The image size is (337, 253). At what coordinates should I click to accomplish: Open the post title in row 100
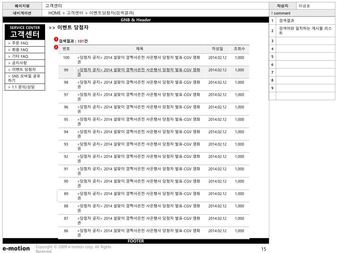tap(139, 60)
